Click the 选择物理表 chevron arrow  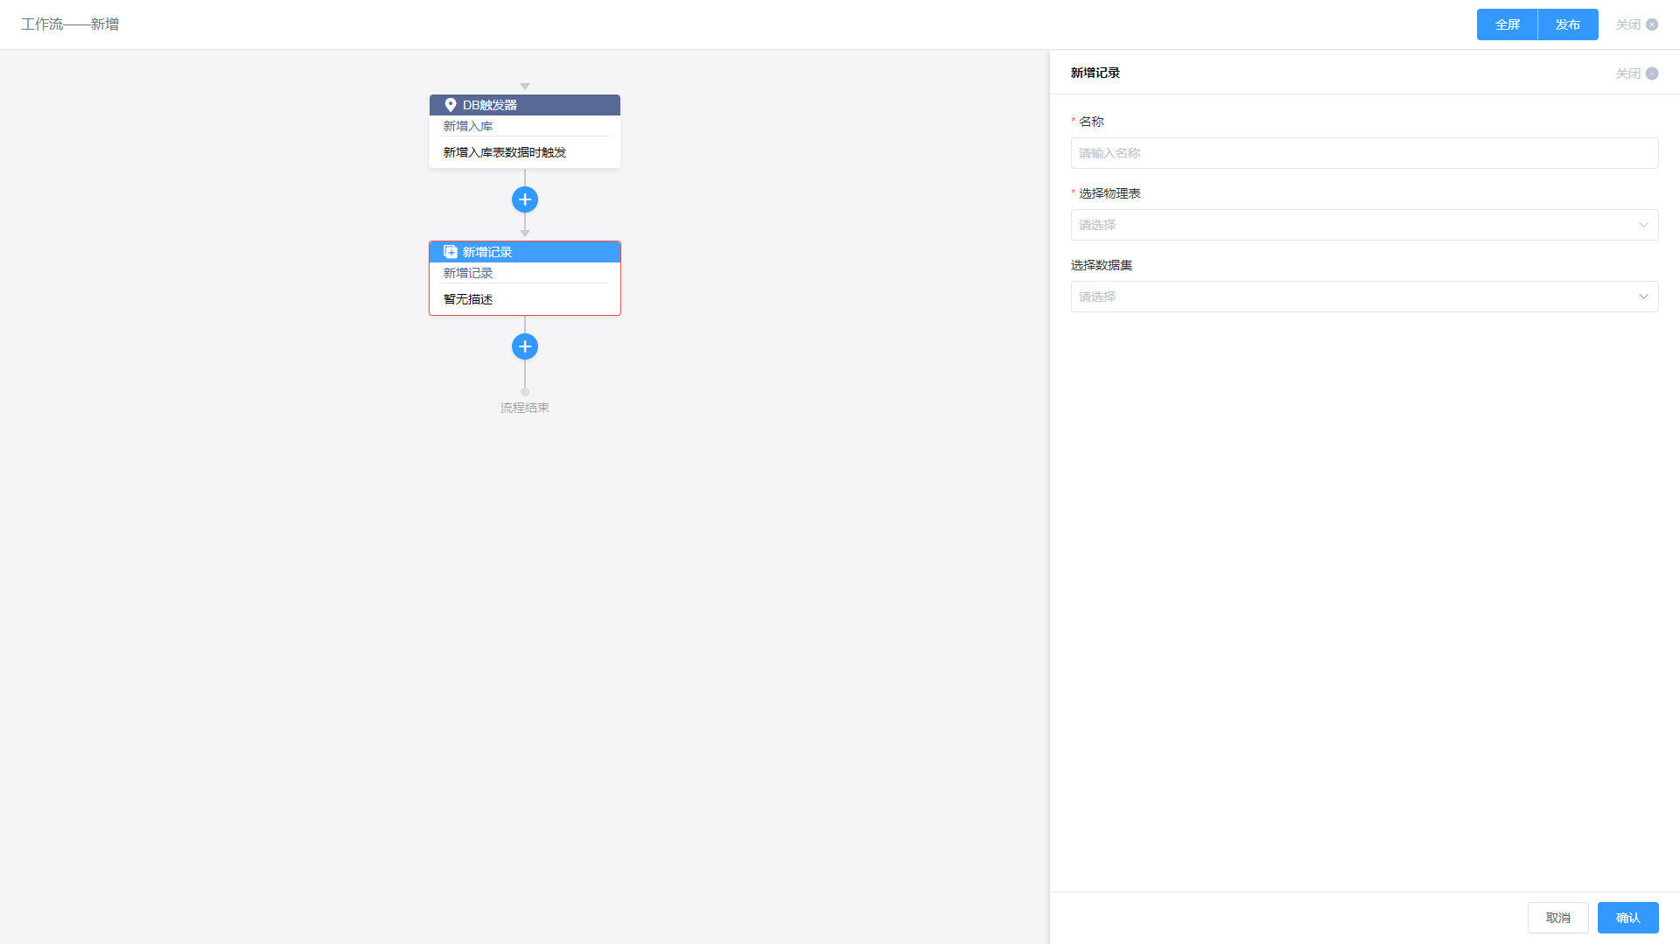click(x=1643, y=225)
